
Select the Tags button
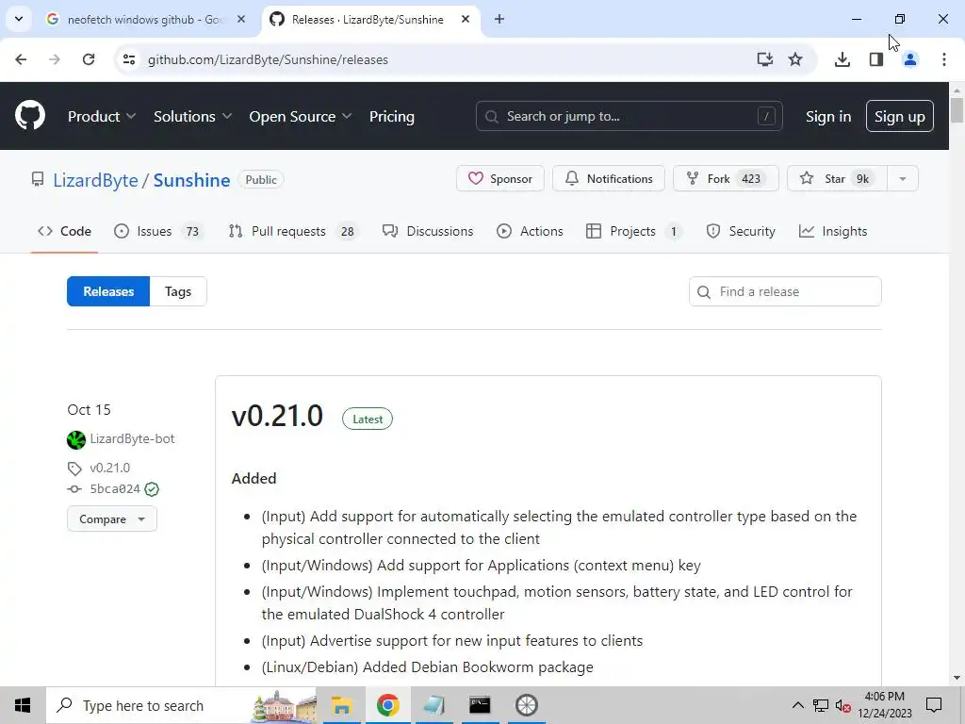[x=178, y=291]
